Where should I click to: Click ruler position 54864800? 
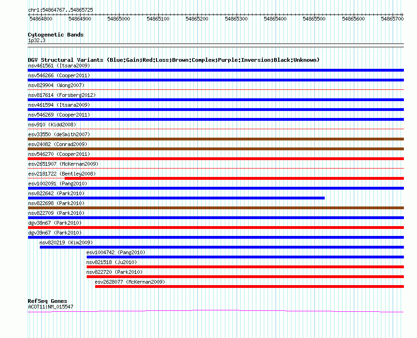pos(41,19)
